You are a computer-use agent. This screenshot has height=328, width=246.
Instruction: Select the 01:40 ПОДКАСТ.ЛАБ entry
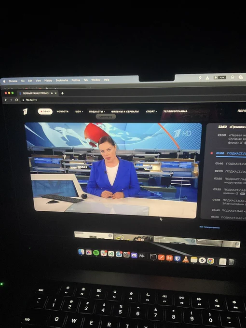(230, 164)
